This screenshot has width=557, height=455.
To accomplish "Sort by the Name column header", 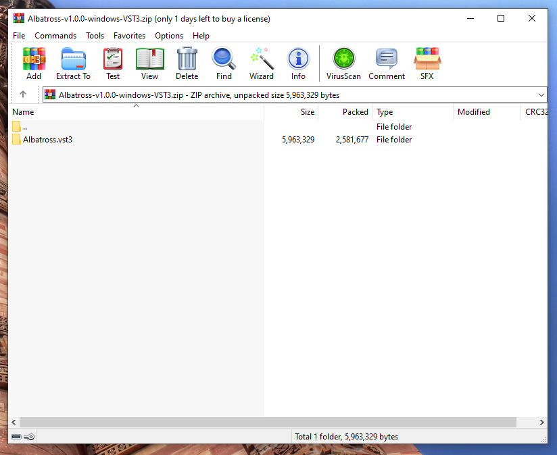I will [136, 112].
